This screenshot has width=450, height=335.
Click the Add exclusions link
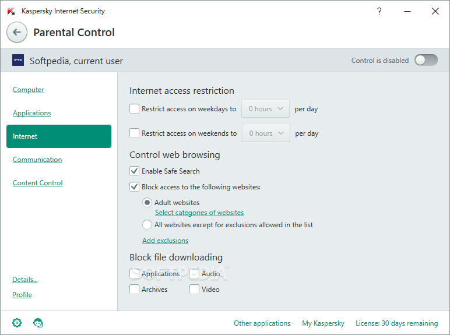click(166, 241)
